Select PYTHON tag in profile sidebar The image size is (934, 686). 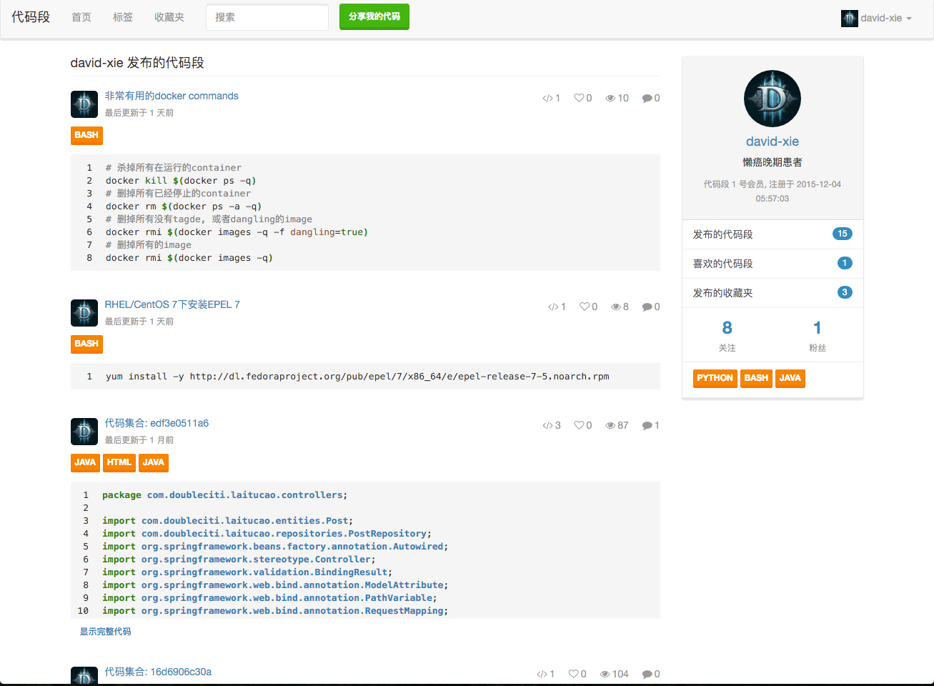[x=715, y=378]
